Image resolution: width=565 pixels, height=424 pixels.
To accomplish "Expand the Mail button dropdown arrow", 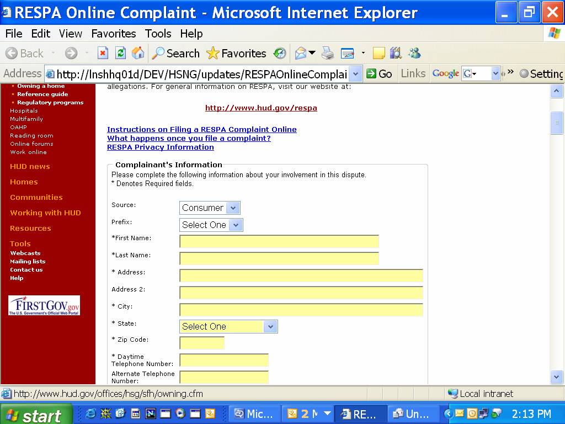I will coord(312,54).
